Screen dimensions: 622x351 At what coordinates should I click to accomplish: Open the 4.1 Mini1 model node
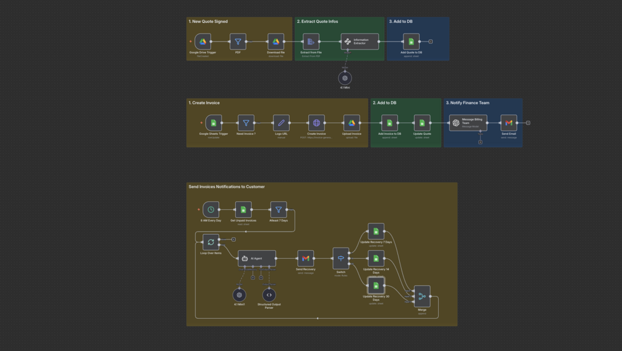coord(239,295)
